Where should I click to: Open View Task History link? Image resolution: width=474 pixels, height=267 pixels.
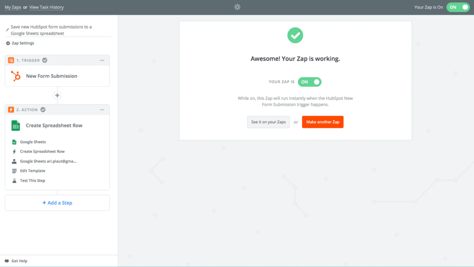click(x=46, y=7)
